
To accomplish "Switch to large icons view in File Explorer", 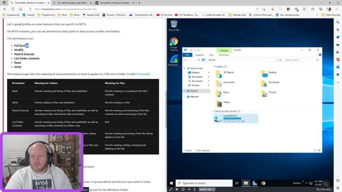I will coord(320,150).
